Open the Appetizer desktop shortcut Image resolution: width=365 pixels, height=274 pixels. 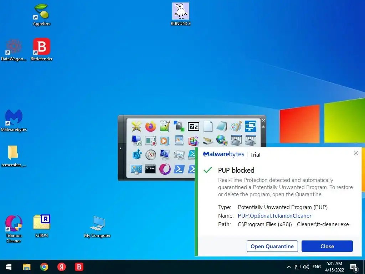[x=42, y=14]
